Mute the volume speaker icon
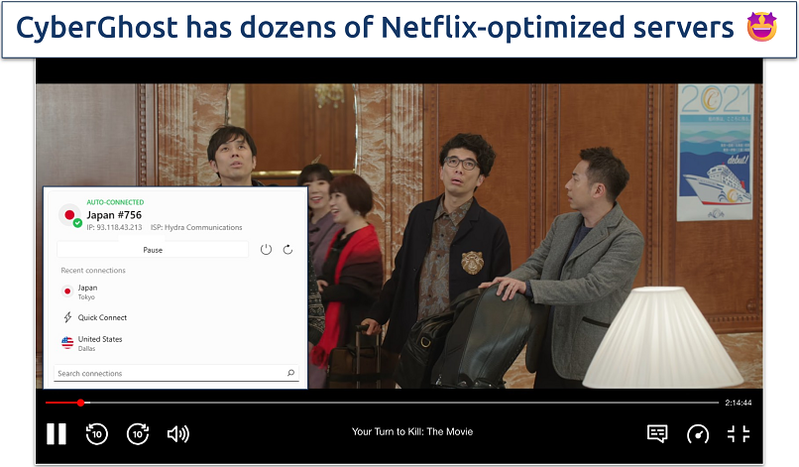 point(178,434)
